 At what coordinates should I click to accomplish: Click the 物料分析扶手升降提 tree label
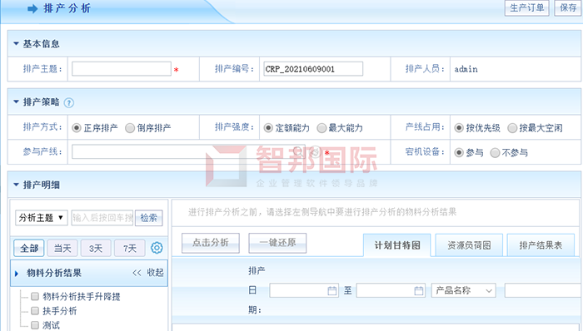click(82, 296)
